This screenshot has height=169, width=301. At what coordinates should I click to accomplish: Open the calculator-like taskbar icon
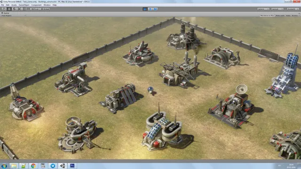click(43, 166)
